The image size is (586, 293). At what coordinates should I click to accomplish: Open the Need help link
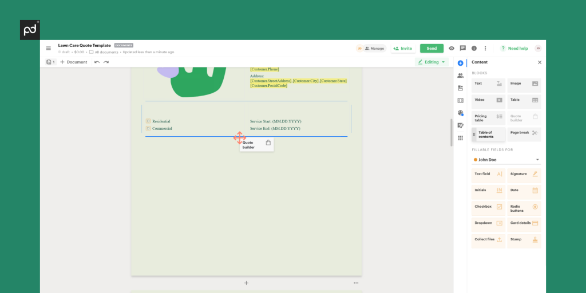pyautogui.click(x=514, y=48)
